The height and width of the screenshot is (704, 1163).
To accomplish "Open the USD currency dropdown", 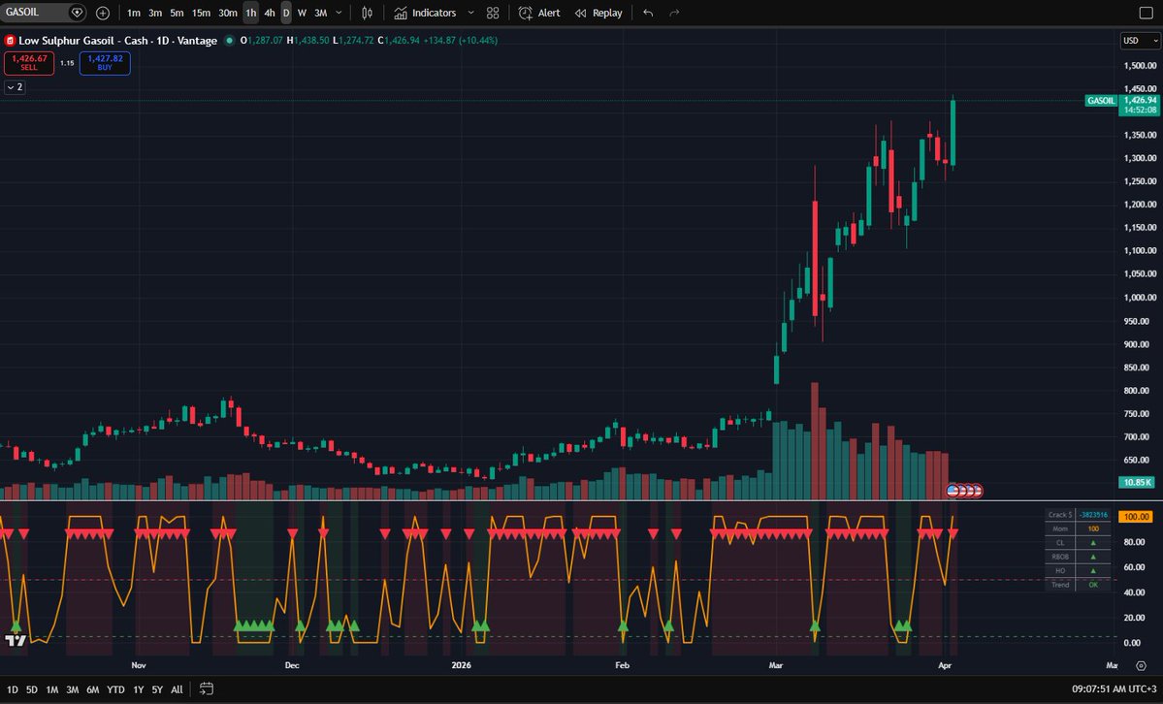I will click(1140, 40).
